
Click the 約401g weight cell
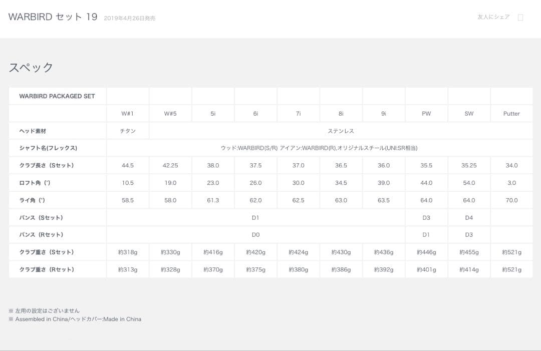[426, 269]
